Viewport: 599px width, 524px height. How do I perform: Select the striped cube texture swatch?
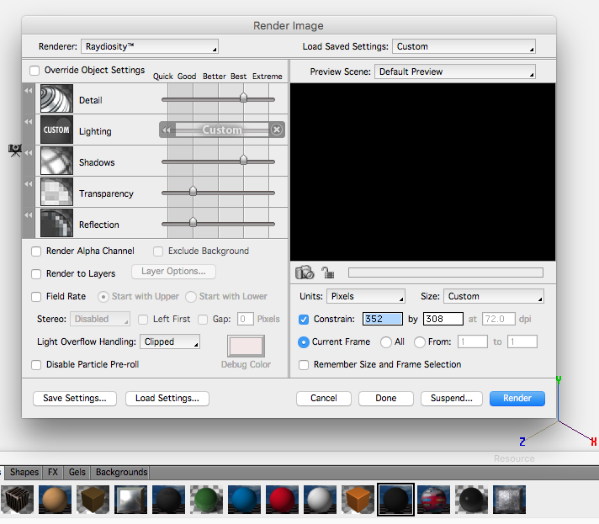coord(17,500)
